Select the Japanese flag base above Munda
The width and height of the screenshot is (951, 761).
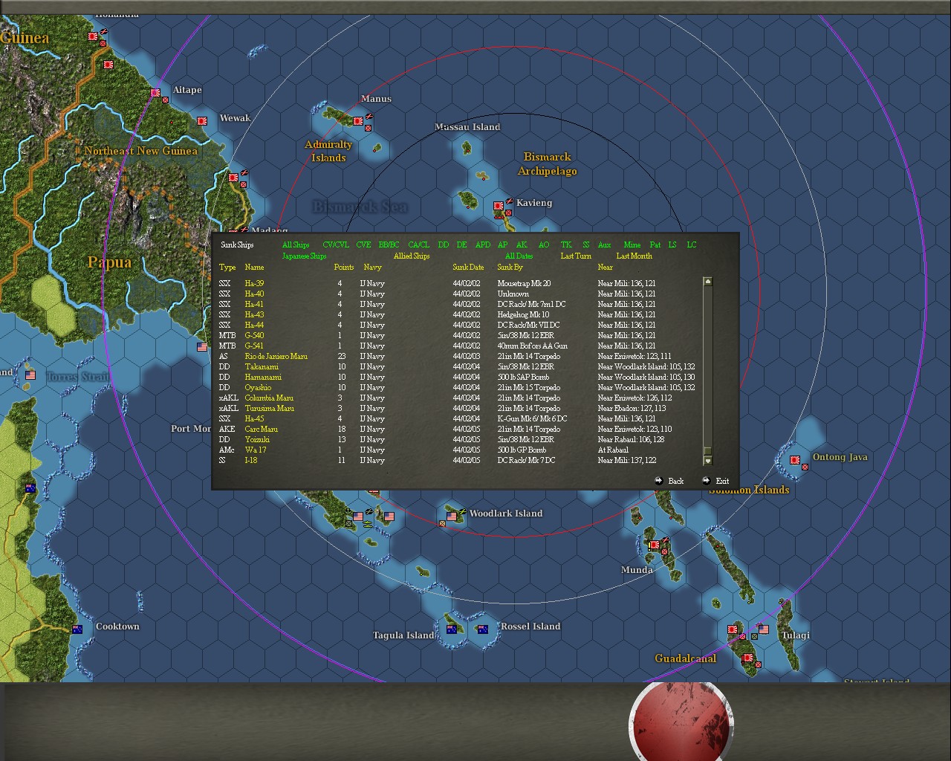tap(655, 545)
